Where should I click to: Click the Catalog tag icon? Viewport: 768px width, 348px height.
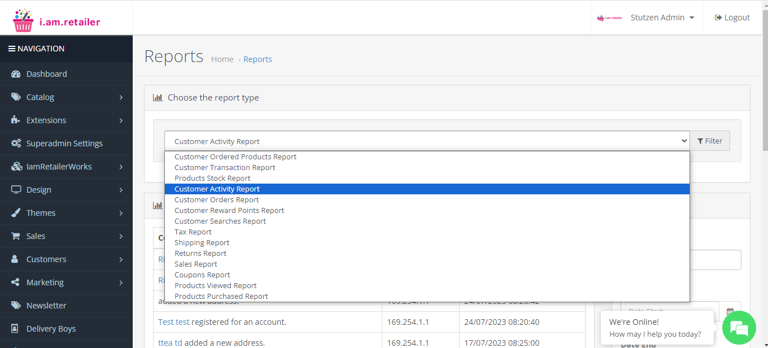(16, 97)
